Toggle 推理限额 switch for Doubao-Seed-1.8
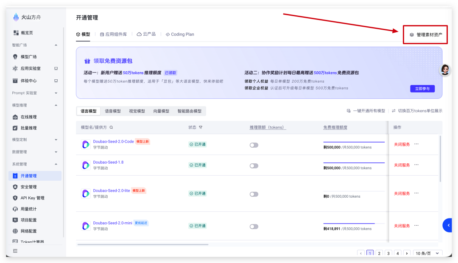 [x=254, y=166]
